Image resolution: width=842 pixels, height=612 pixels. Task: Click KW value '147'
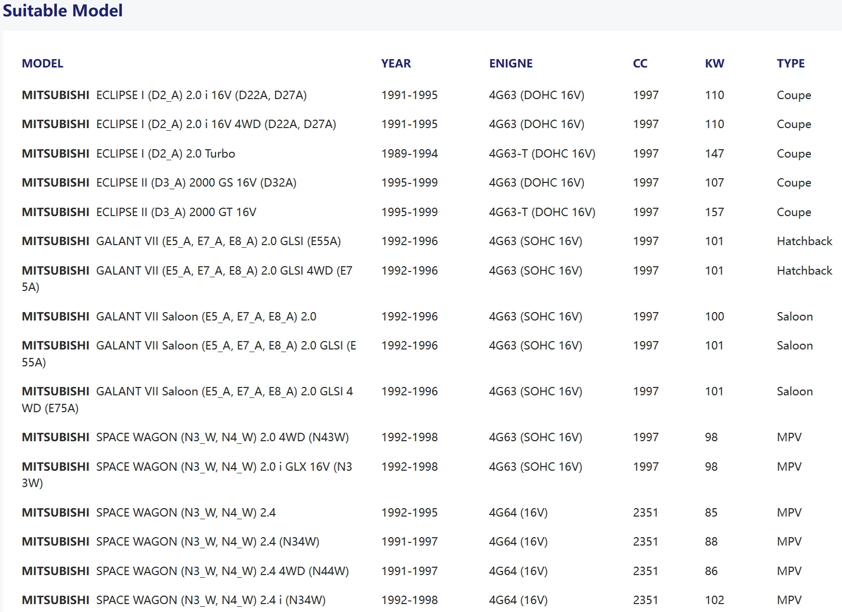click(x=714, y=153)
